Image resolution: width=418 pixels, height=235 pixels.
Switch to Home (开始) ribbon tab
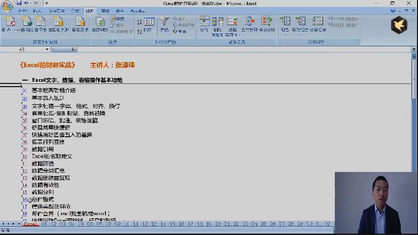tap(22, 11)
